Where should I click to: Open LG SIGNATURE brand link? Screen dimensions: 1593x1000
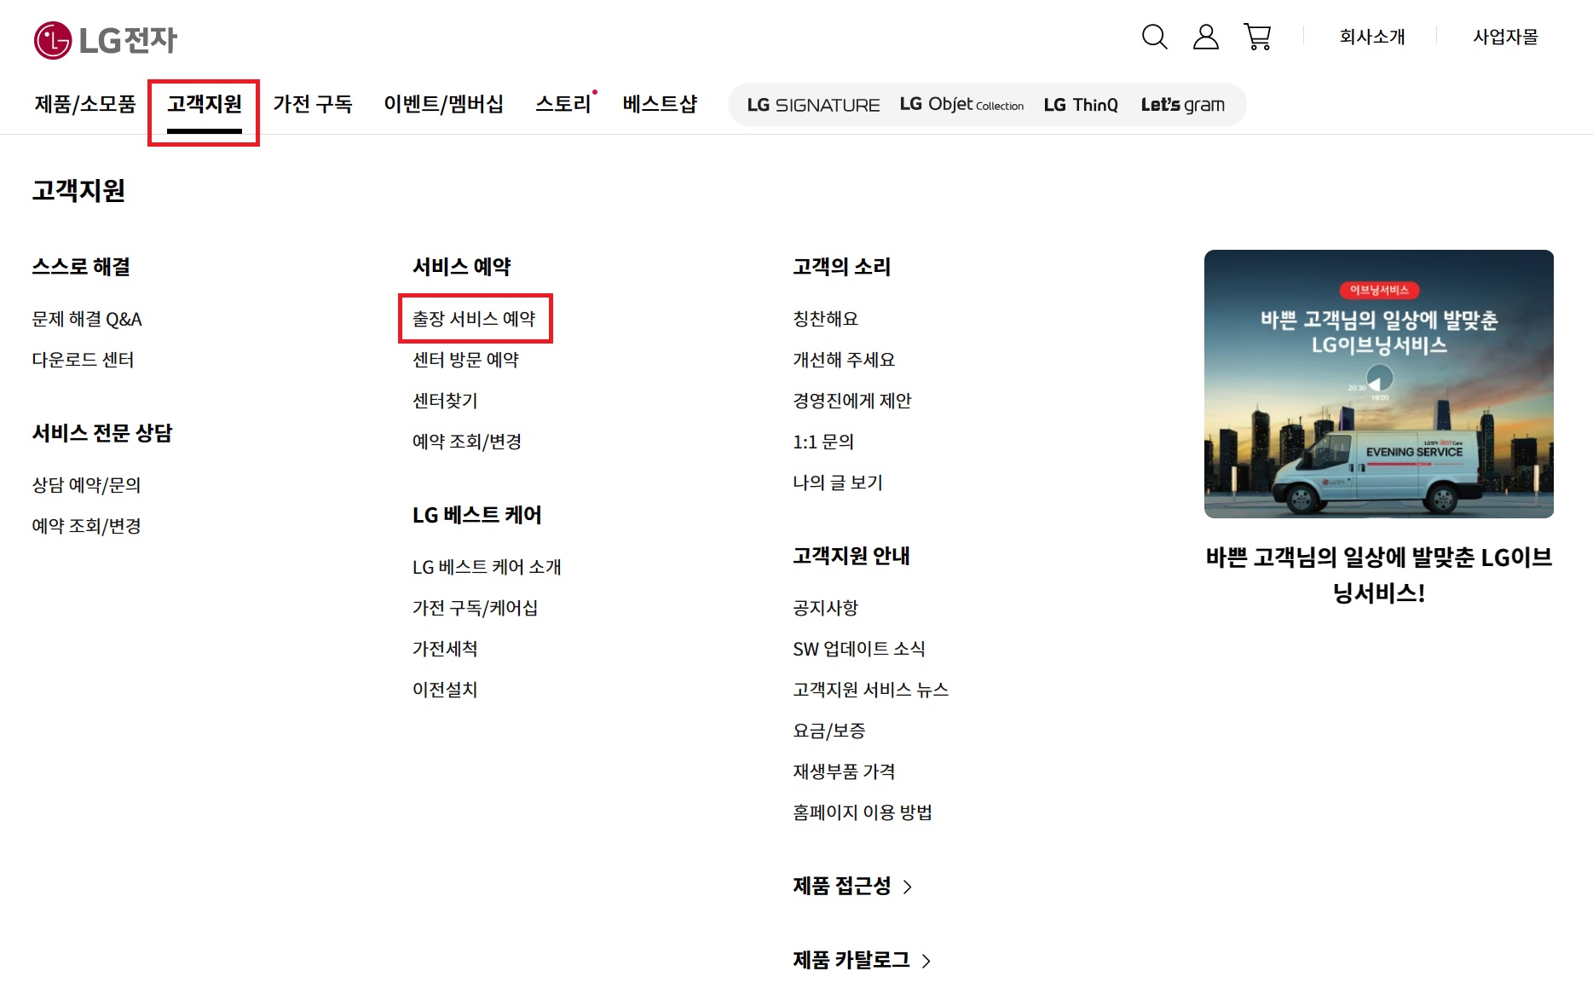[x=813, y=105]
